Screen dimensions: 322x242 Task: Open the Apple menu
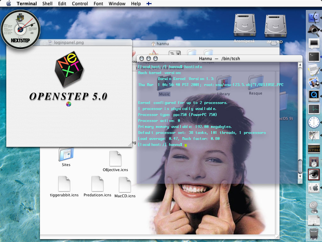click(x=8, y=3)
